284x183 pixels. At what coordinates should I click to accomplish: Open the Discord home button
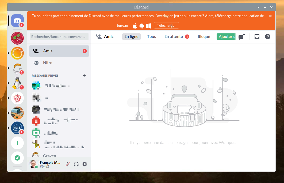click(17, 21)
